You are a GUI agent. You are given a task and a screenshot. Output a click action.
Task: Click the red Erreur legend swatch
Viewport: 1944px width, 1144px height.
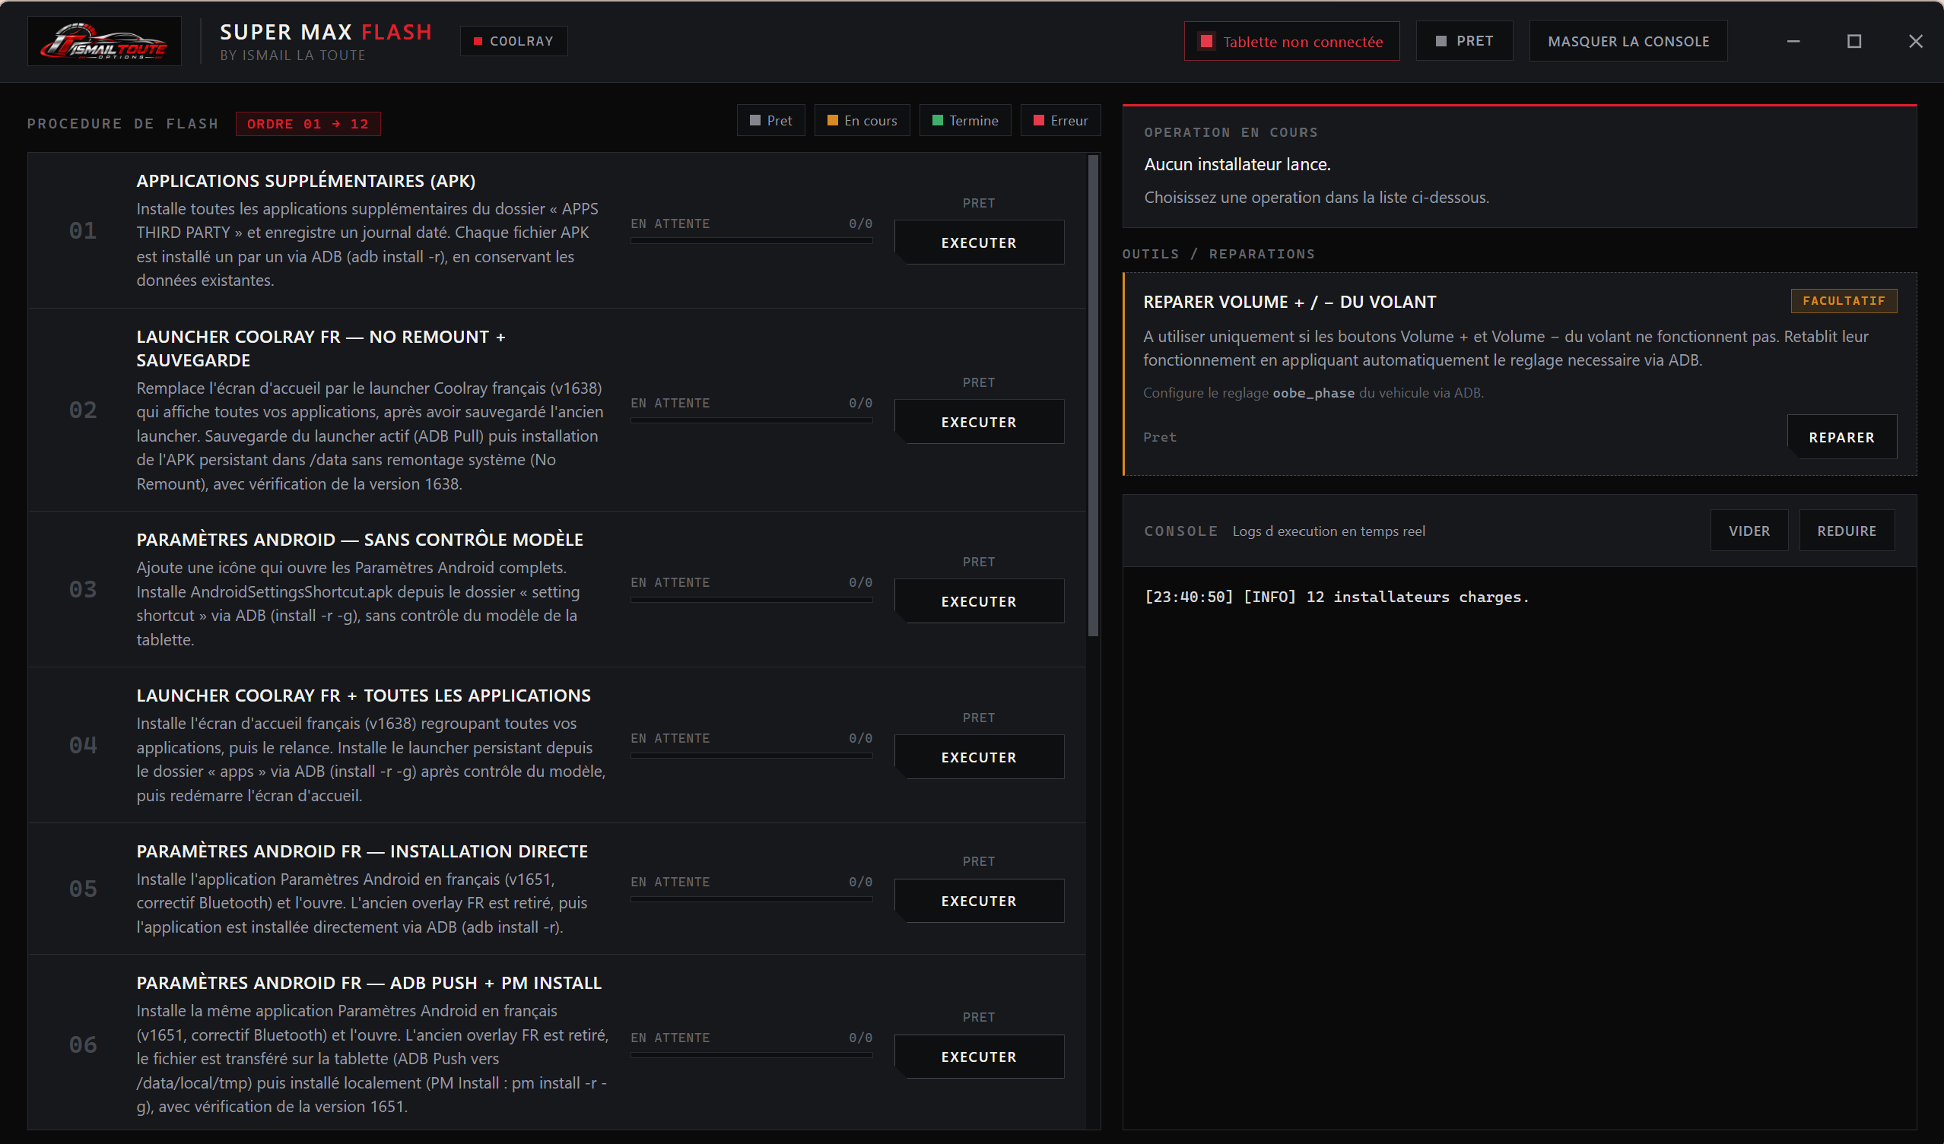[1038, 121]
